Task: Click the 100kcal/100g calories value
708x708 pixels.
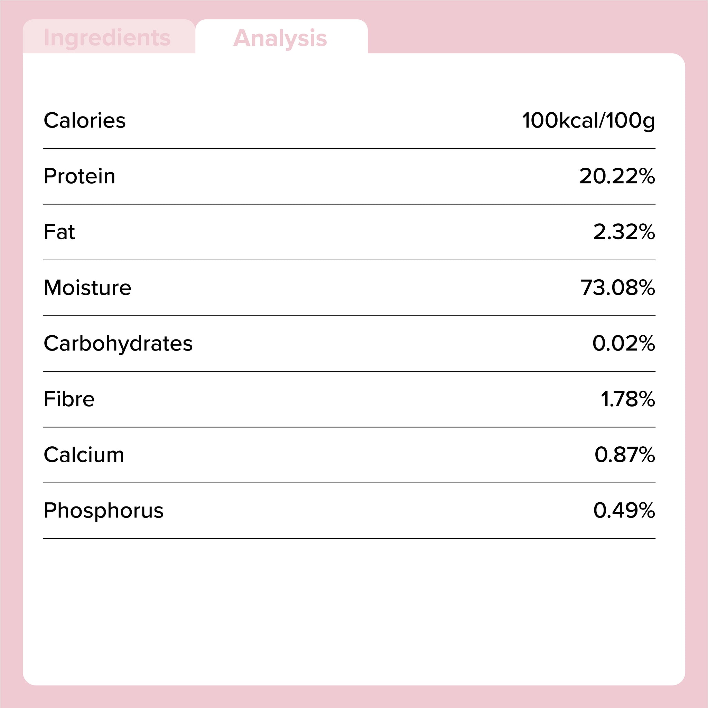Action: 588,121
